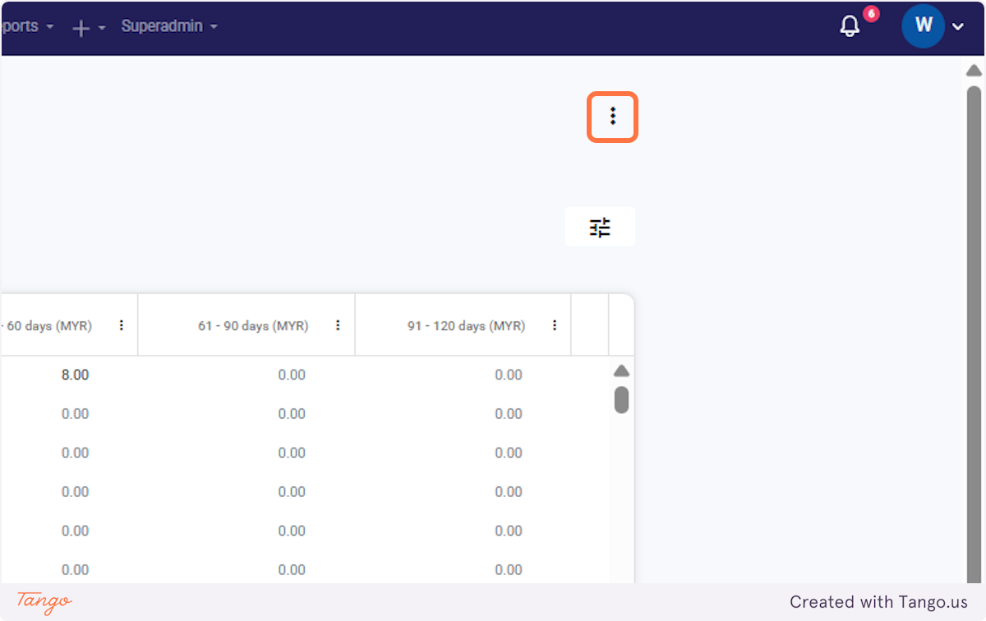The width and height of the screenshot is (986, 621).
Task: Open the Reports menu in the navigation bar
Action: pyautogui.click(x=26, y=26)
